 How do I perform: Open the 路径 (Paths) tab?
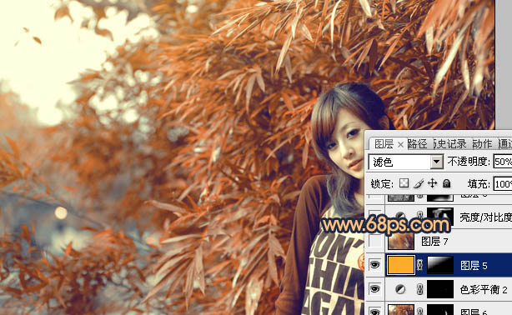417,143
